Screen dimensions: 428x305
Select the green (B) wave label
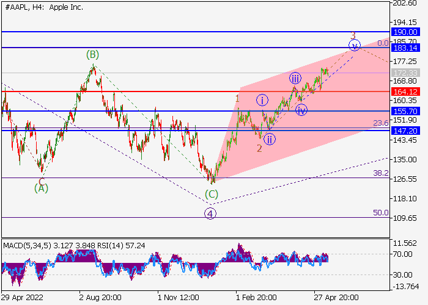point(92,55)
